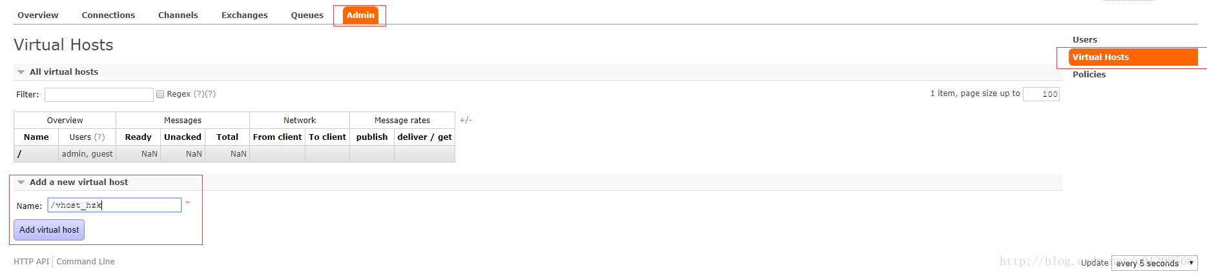The height and width of the screenshot is (274, 1207).
Task: Open the HTTP API link
Action: (32, 262)
